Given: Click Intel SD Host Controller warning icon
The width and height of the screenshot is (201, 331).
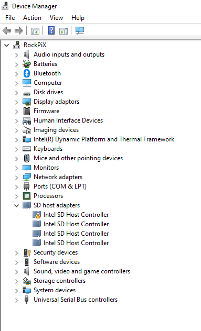Looking at the screenshot, I should pos(37,215).
